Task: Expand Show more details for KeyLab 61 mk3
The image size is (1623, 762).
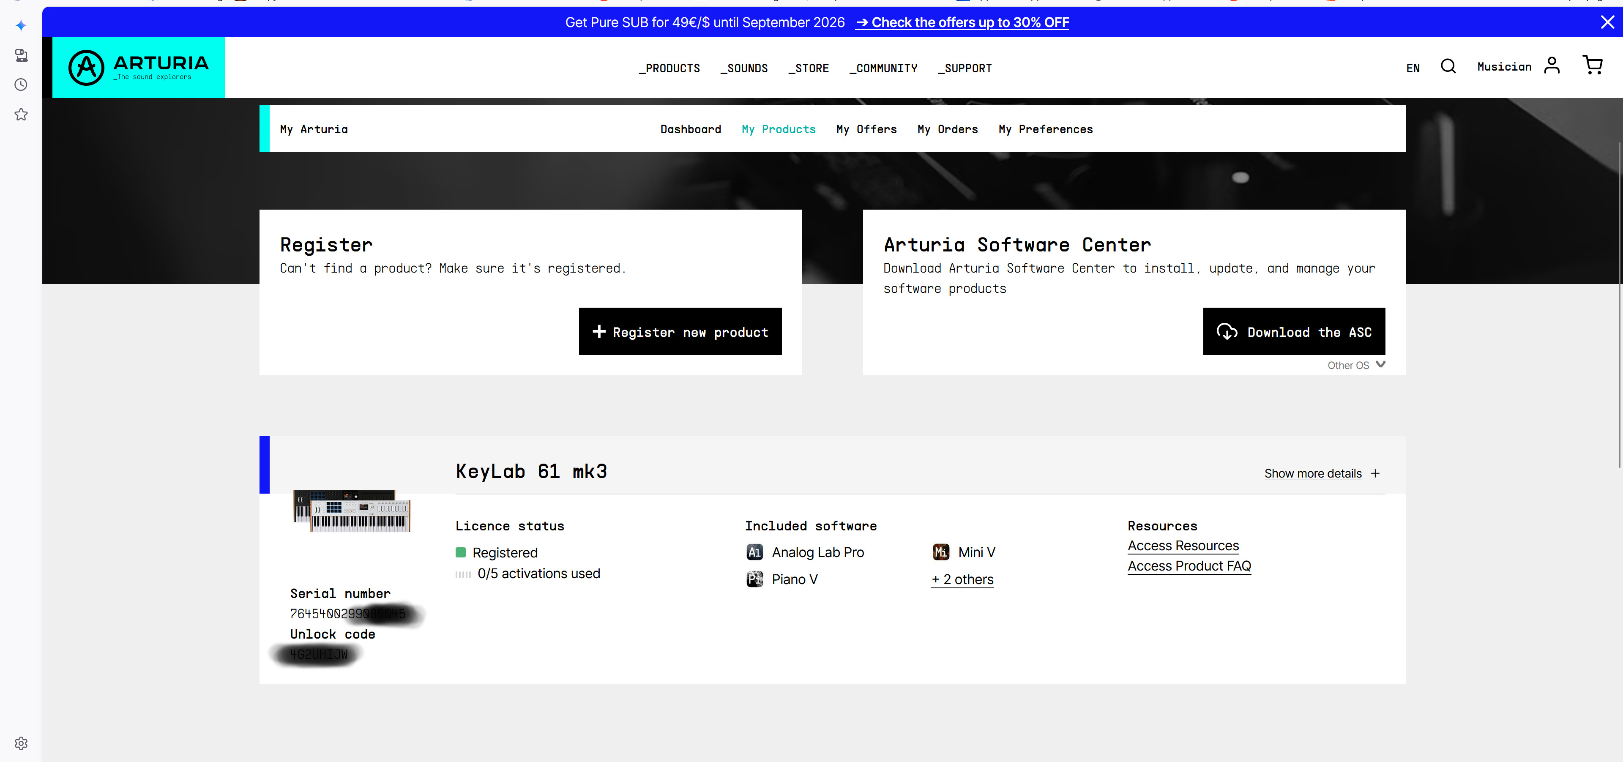Action: (x=1322, y=474)
